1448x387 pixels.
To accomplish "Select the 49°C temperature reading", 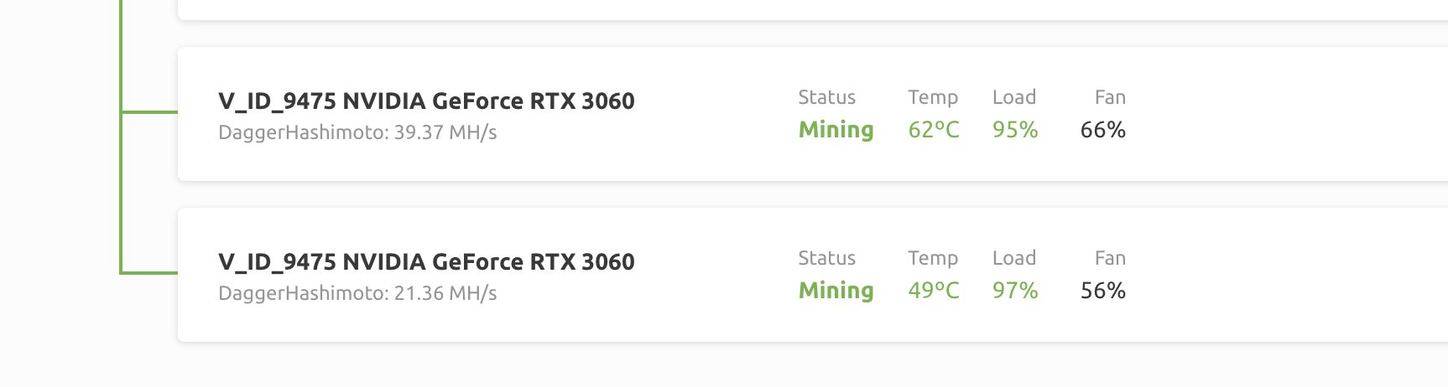I will pyautogui.click(x=934, y=291).
